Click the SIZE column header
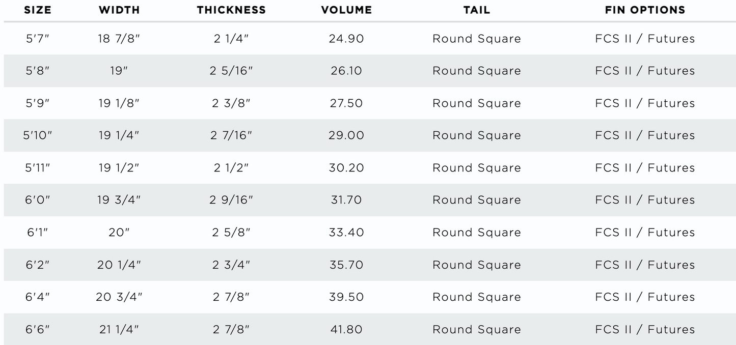This screenshot has height=345, width=736. click(37, 10)
